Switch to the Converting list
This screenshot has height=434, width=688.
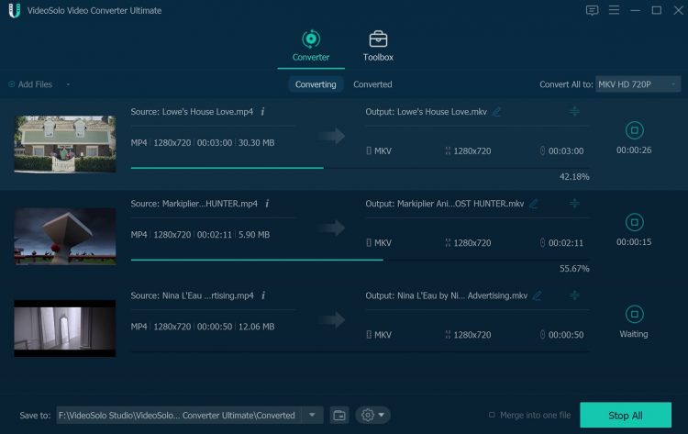(x=316, y=84)
